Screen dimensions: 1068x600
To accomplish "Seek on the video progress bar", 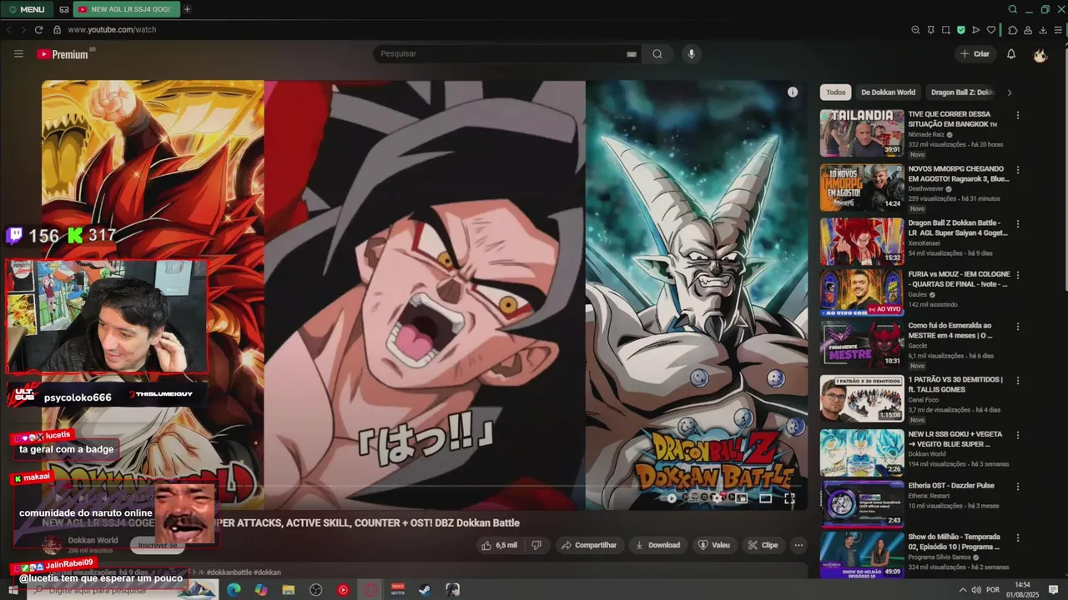I will 425,485.
